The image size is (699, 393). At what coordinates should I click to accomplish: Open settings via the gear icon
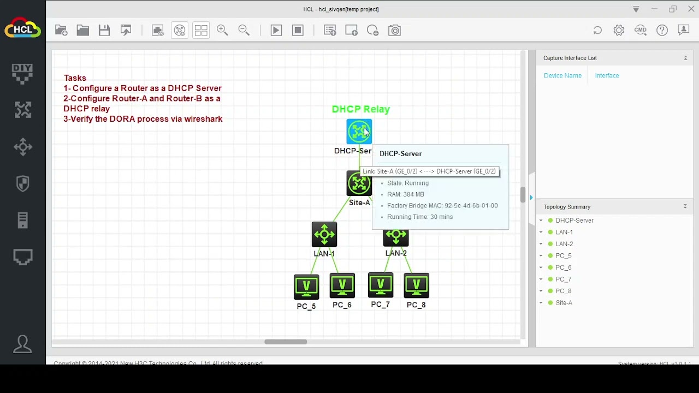pos(619,31)
